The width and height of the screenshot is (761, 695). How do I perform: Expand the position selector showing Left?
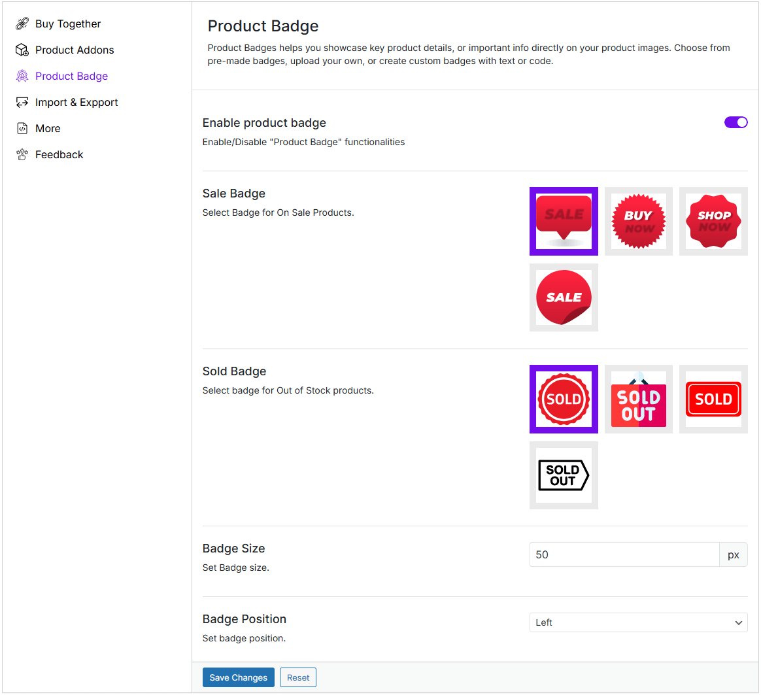(638, 622)
